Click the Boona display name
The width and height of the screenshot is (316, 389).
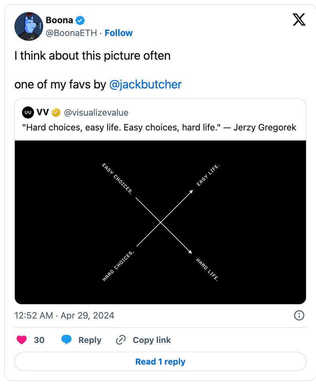click(x=59, y=20)
